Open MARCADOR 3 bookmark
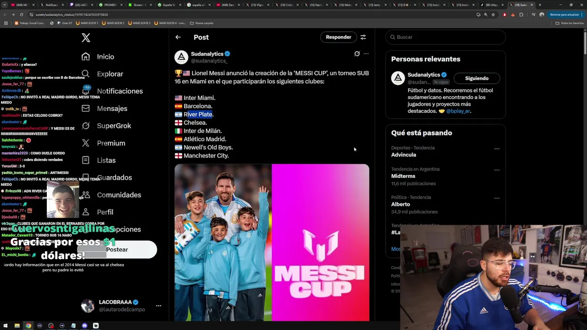587x330 pixels. click(139, 23)
